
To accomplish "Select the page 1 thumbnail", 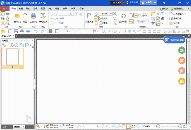I will click(12, 57).
